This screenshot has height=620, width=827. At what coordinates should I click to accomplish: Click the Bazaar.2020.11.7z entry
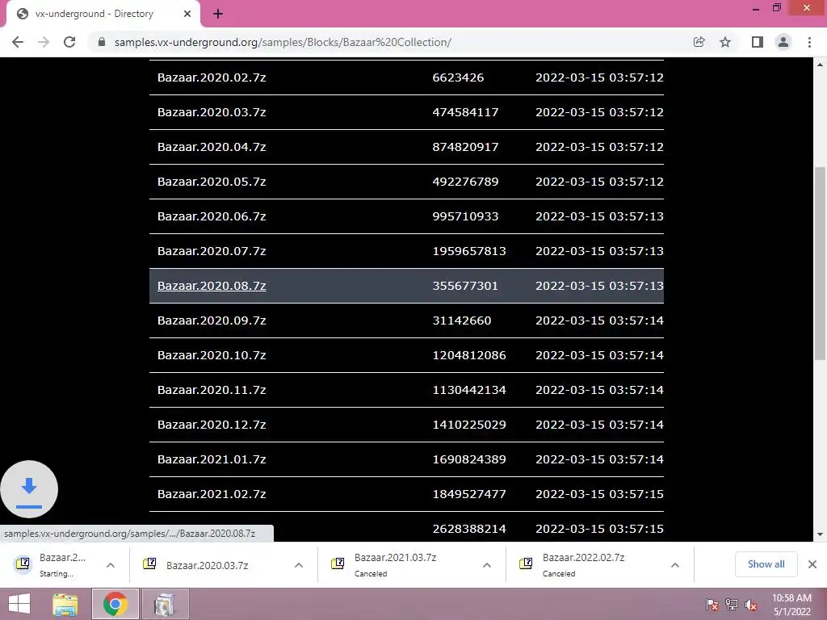pos(212,390)
